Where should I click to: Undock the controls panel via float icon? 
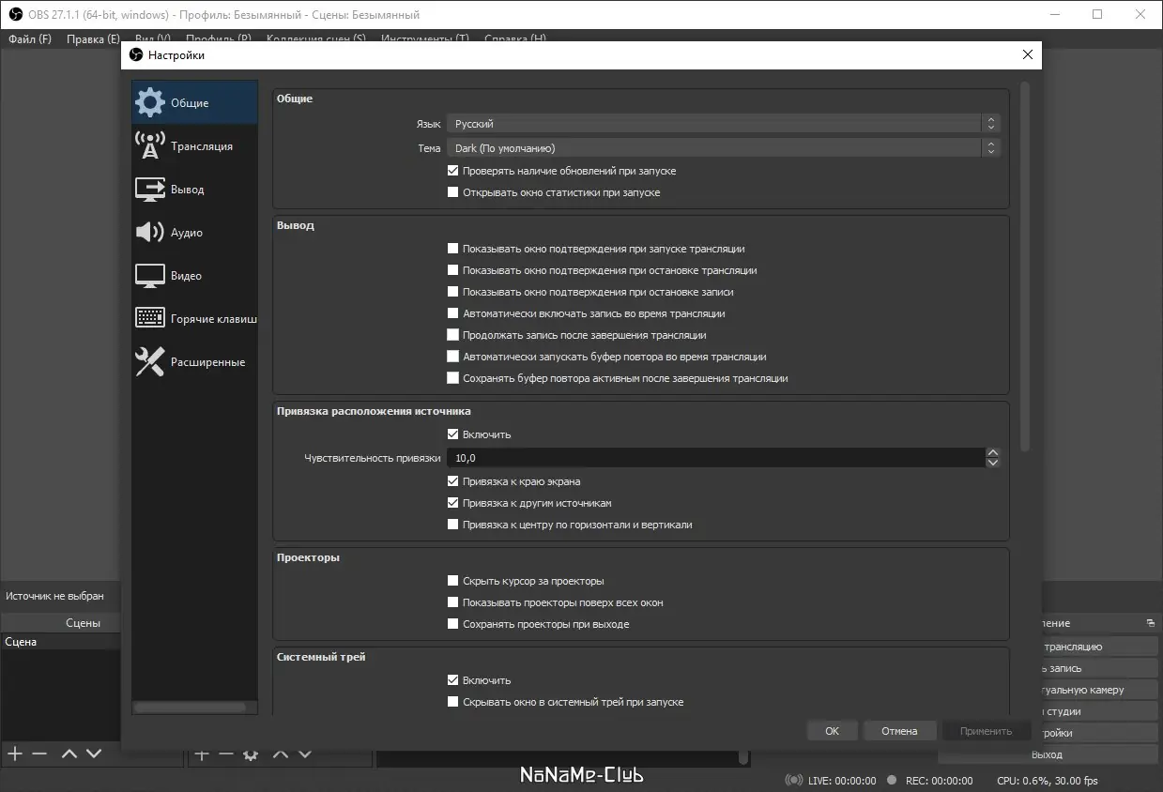tap(1151, 623)
